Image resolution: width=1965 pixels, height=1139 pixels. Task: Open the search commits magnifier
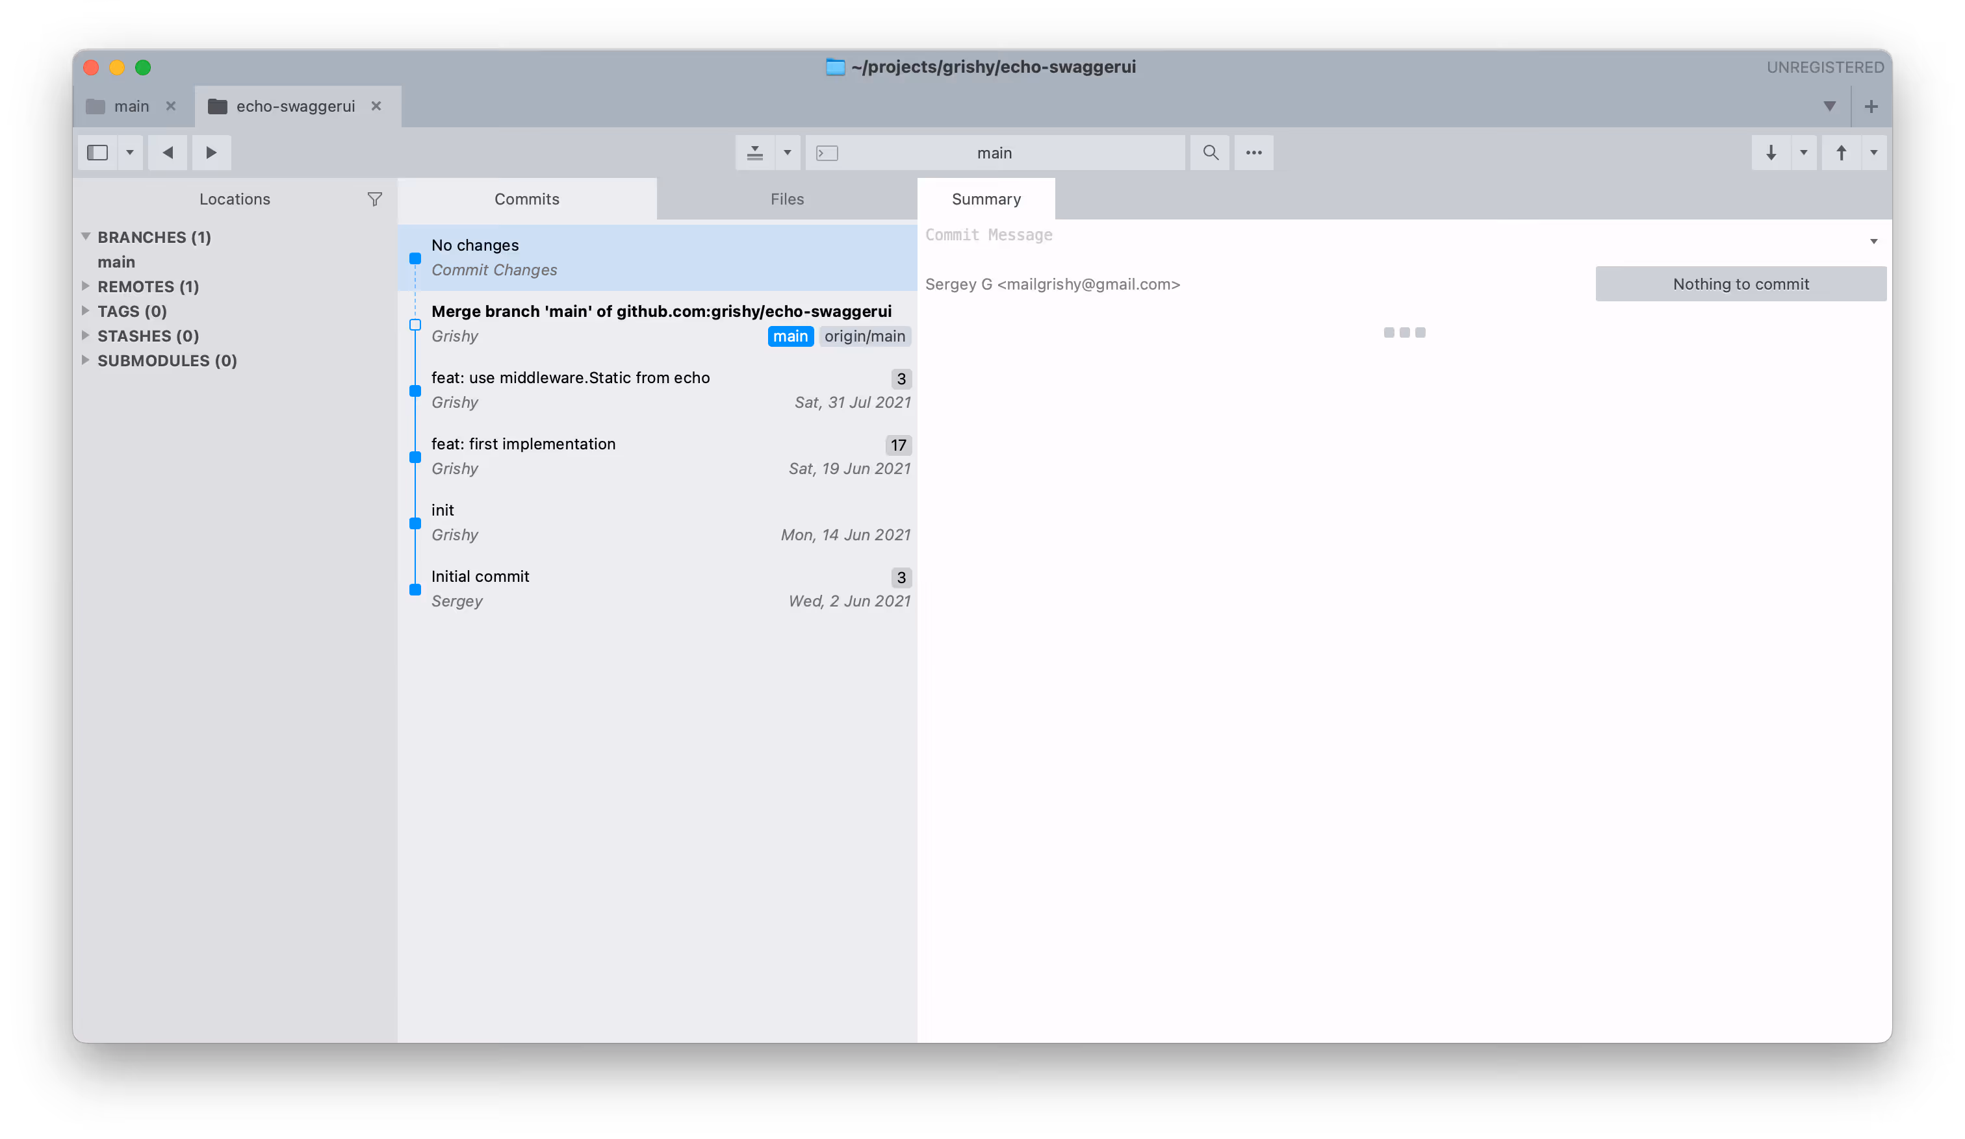1209,153
